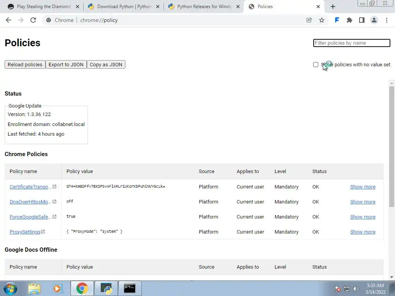Open a new tab with the plus button
This screenshot has width=395, height=296.
(333, 7)
